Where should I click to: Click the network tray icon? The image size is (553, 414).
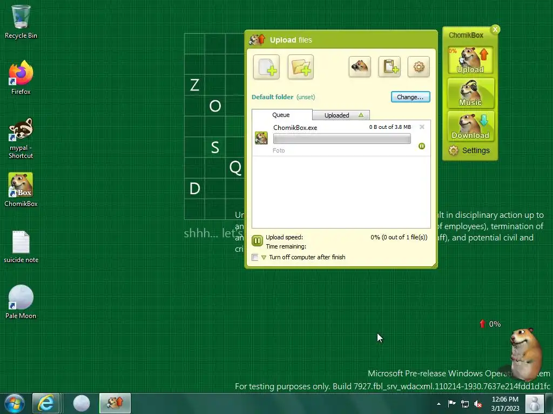465,404
